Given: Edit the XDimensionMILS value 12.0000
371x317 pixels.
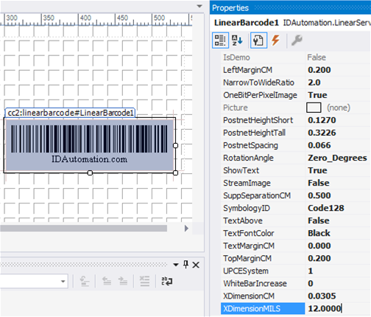Looking at the screenshot, I should click(x=338, y=308).
